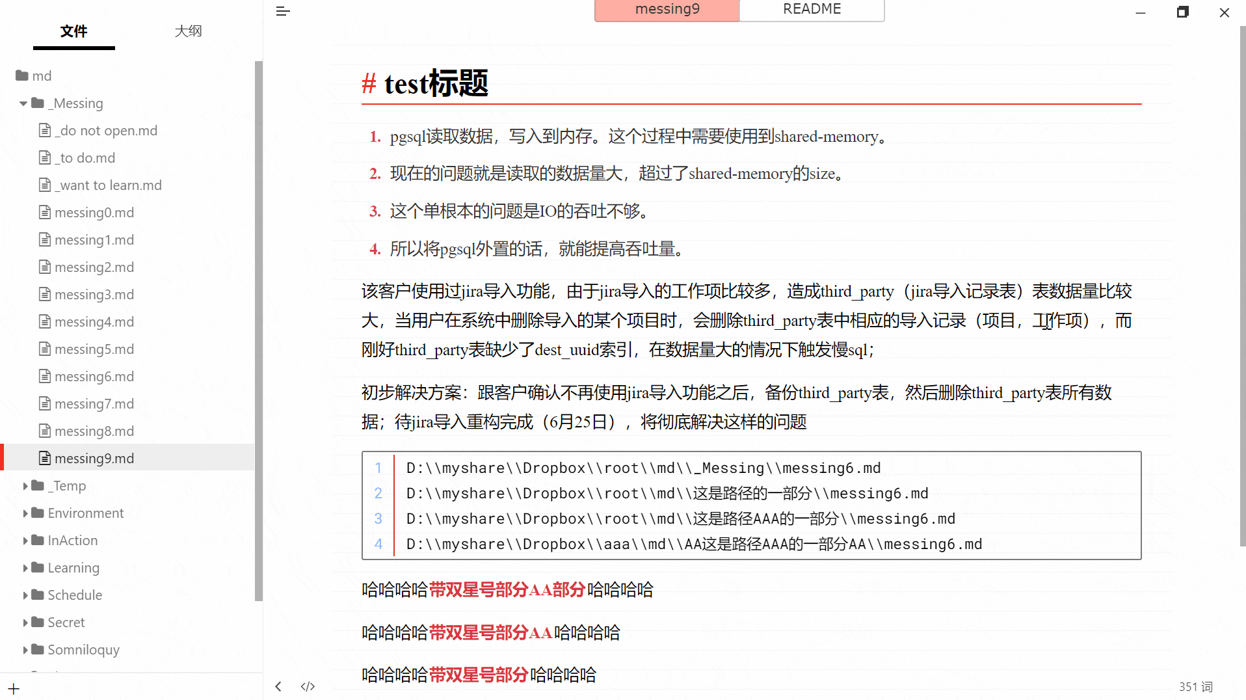Screen dimensions: 1246x700
Task: Toggle source code mode icon
Action: coord(308,686)
